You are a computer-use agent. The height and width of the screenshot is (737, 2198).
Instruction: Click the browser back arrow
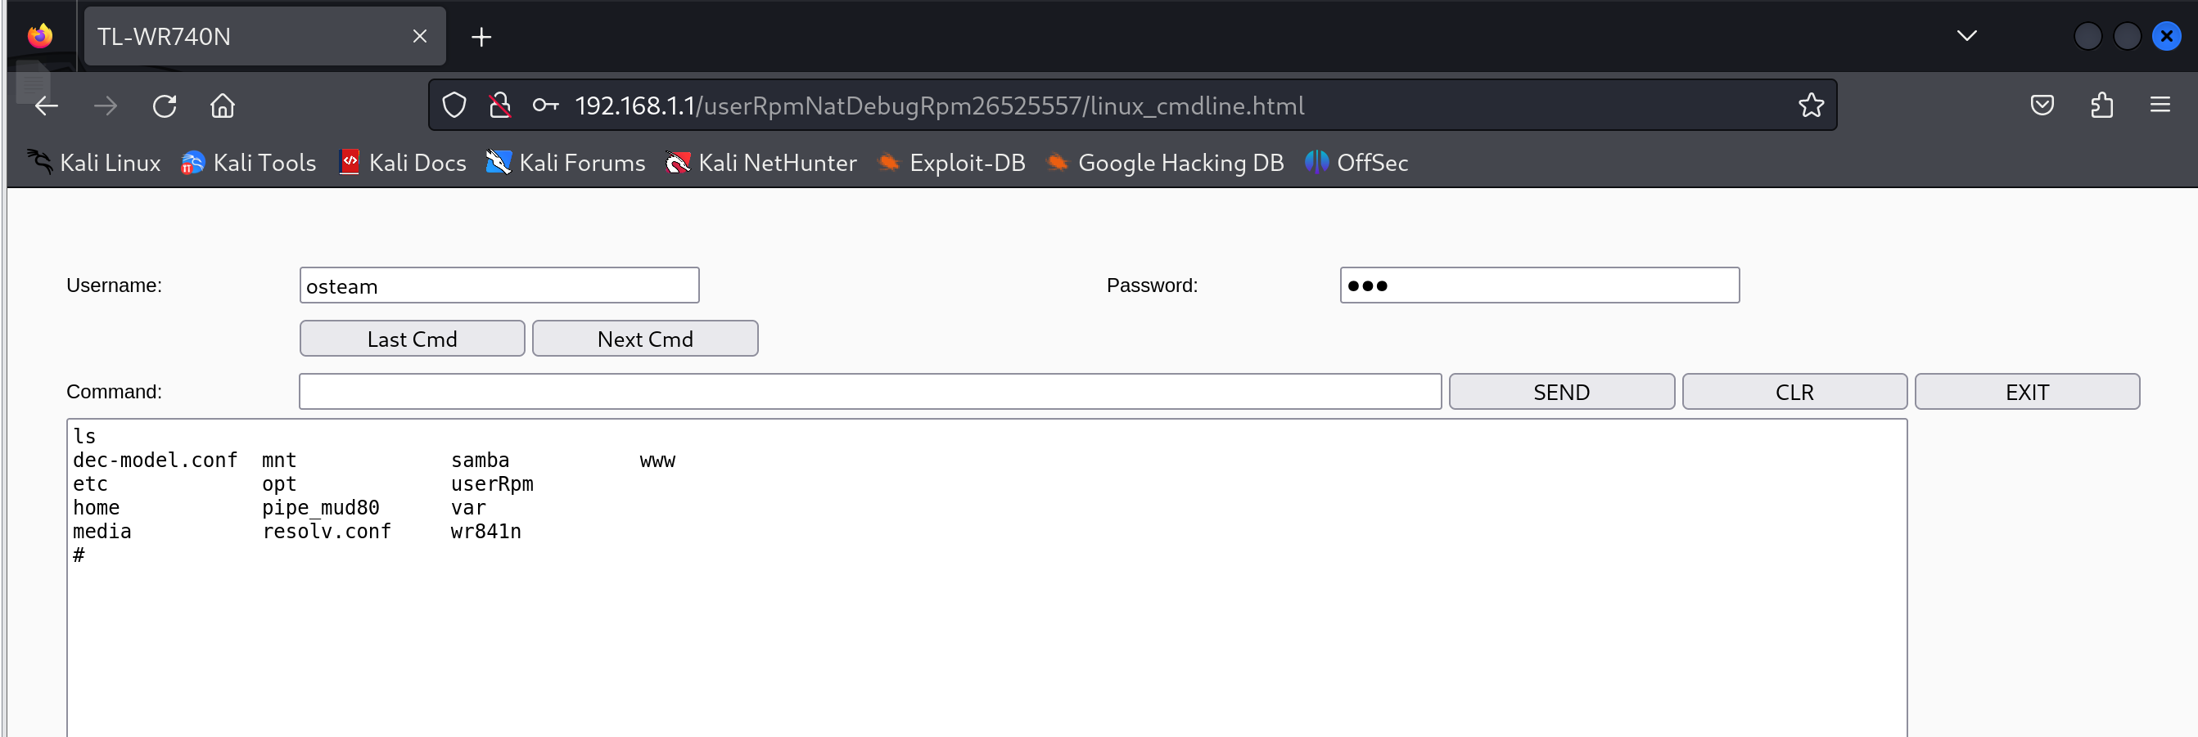point(47,106)
